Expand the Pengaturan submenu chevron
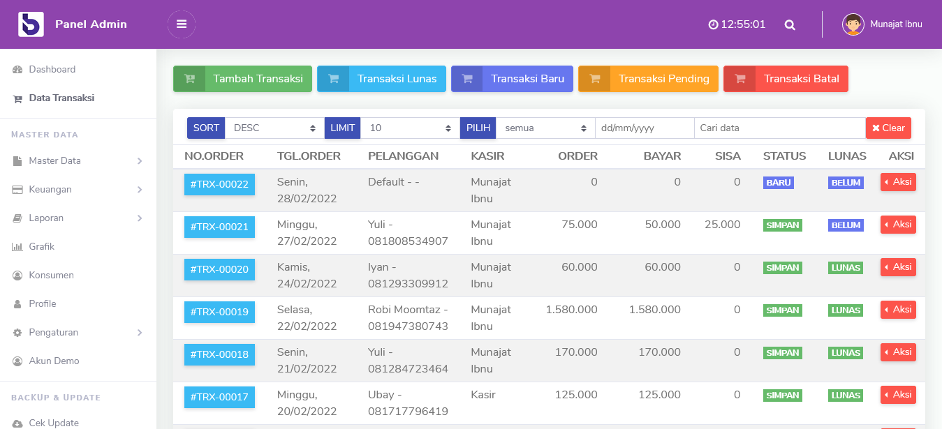This screenshot has height=429, width=942. coord(140,333)
